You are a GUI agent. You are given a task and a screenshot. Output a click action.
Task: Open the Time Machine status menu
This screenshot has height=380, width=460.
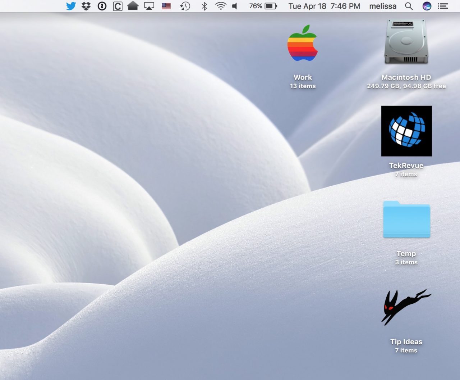(185, 6)
